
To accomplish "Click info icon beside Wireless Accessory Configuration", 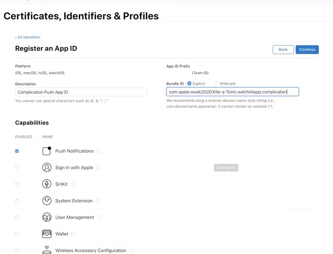I will pos(131,251).
